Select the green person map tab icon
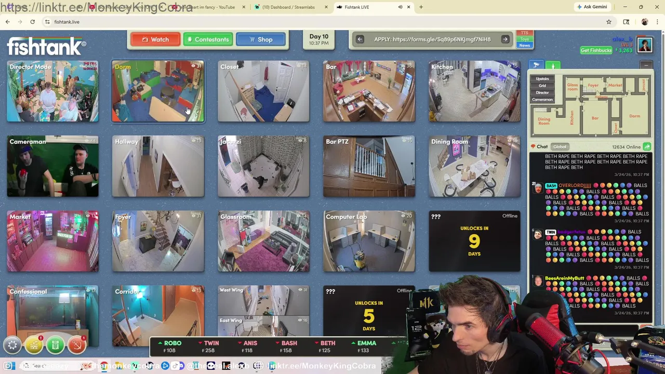This screenshot has width=665, height=374. tap(553, 66)
